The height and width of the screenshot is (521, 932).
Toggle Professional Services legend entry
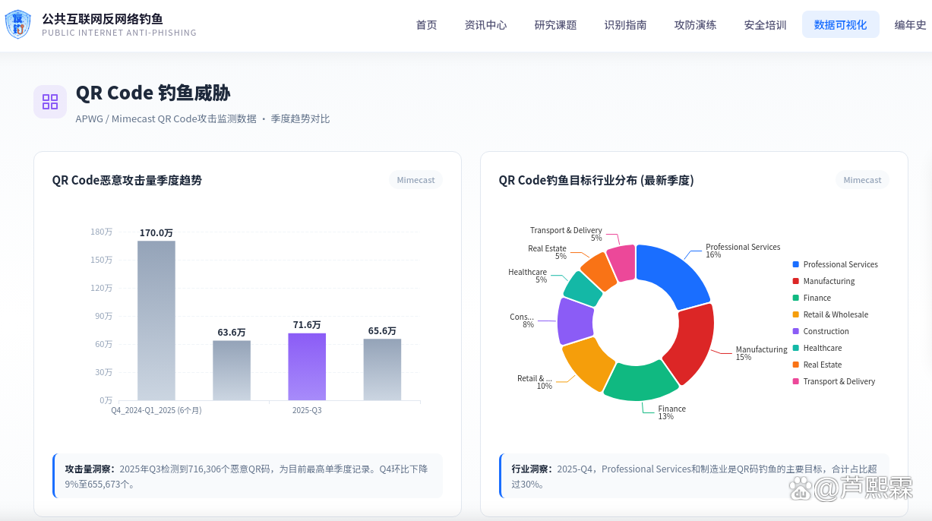pyautogui.click(x=835, y=264)
